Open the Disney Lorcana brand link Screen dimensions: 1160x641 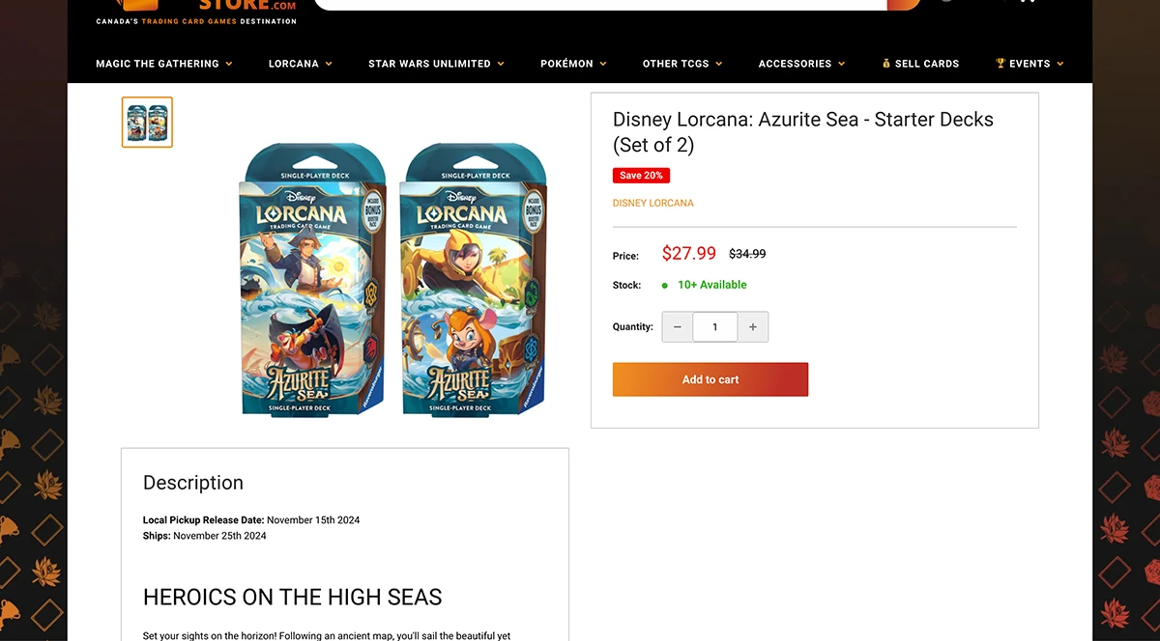coord(652,203)
